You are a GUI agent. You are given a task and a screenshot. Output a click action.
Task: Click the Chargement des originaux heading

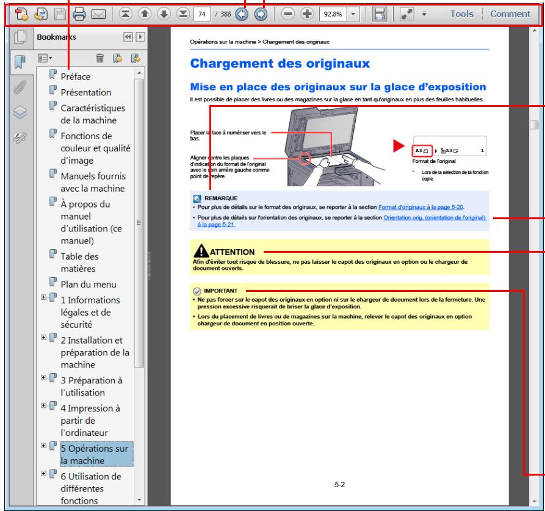click(x=280, y=63)
